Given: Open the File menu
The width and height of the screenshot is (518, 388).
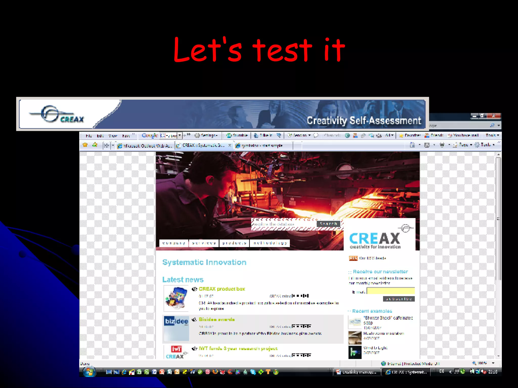Looking at the screenshot, I should pyautogui.click(x=89, y=136).
